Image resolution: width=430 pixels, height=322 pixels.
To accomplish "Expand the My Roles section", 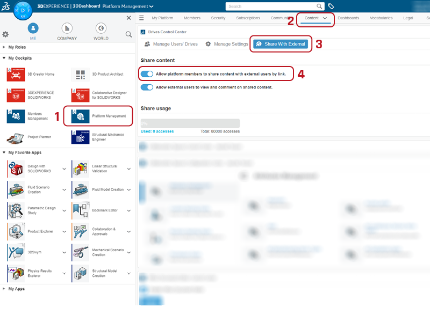I will (x=5, y=47).
